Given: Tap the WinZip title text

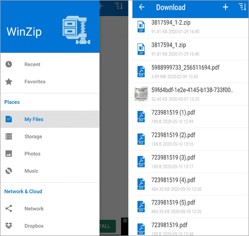Looking at the screenshot, I should 24,32.
